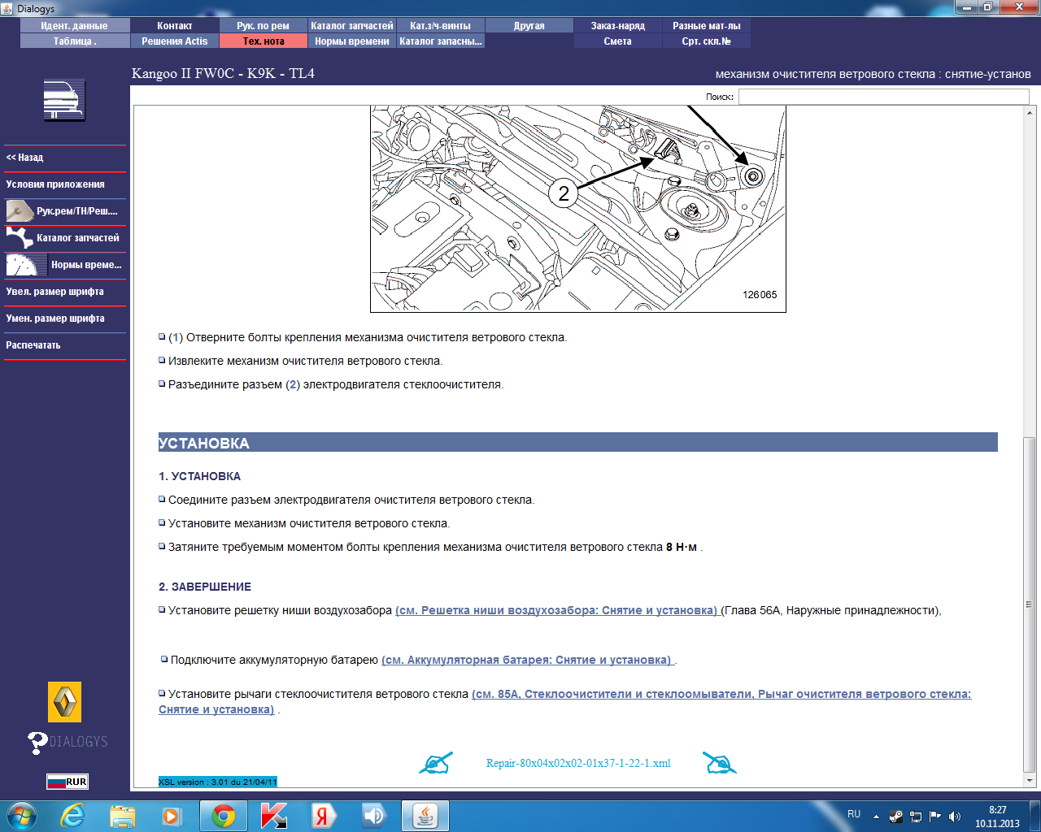Select the Другая tab

point(529,26)
